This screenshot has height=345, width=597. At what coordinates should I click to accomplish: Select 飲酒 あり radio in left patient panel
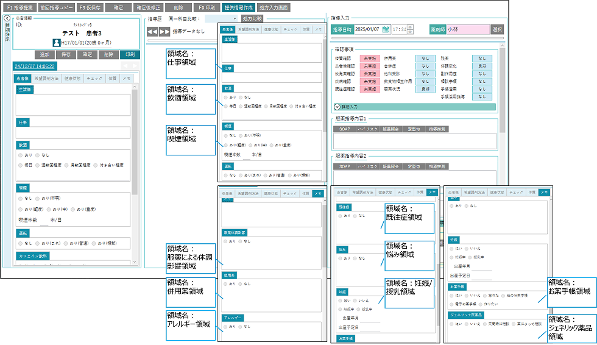[x=21, y=156]
